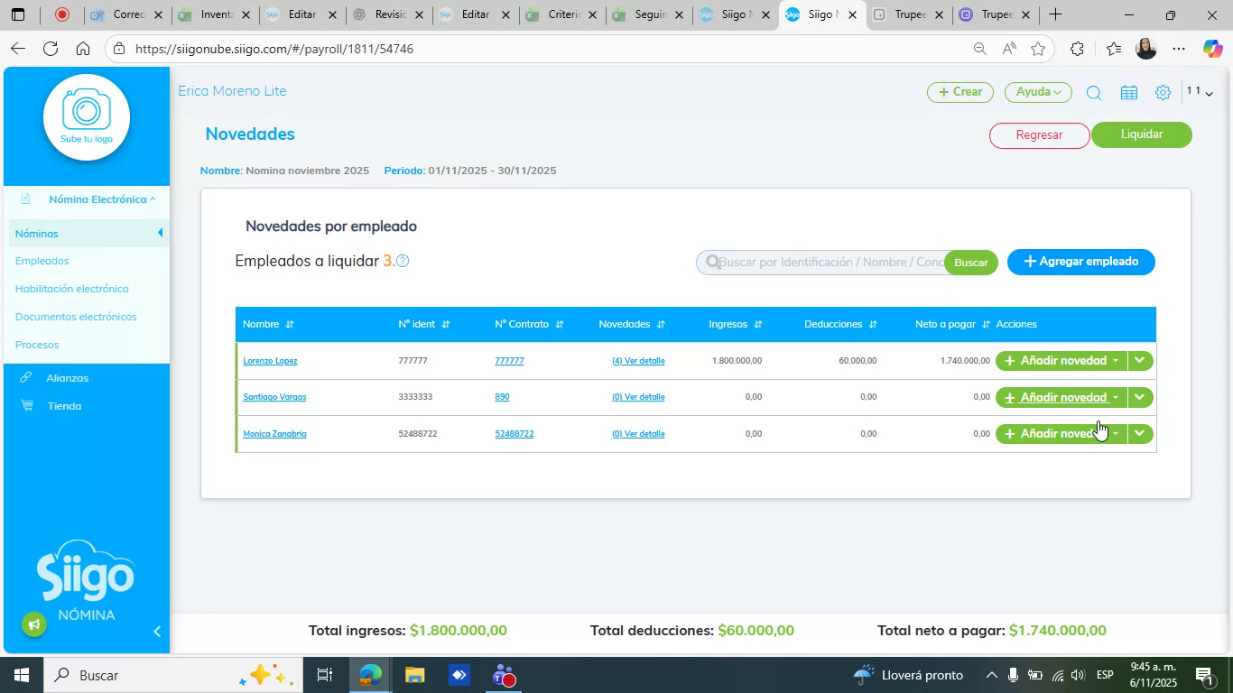Open Task View in taskbar
The image size is (1233, 693).
tap(325, 675)
